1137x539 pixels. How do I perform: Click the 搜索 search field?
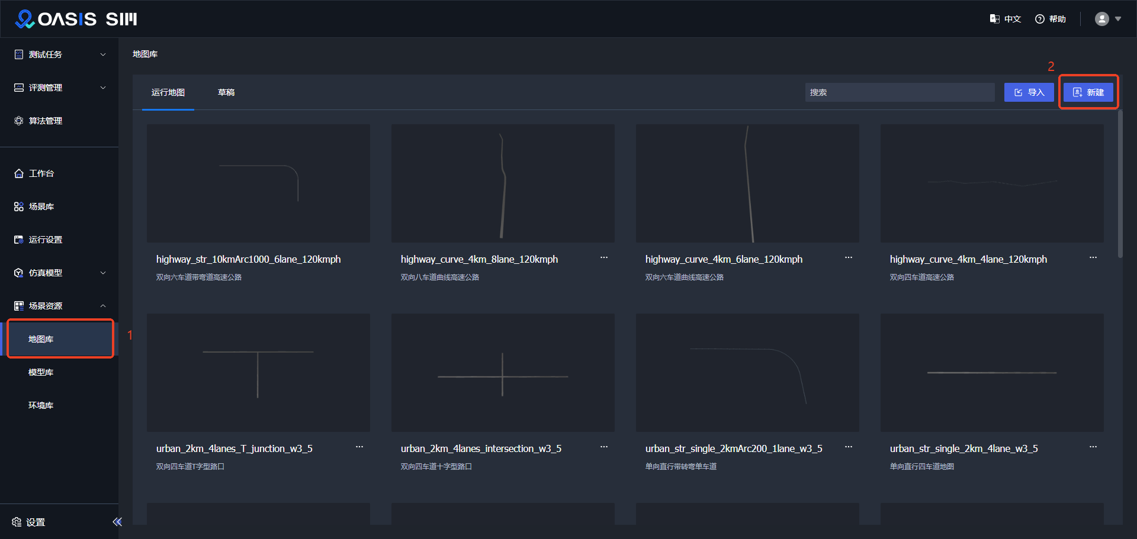[x=899, y=92]
